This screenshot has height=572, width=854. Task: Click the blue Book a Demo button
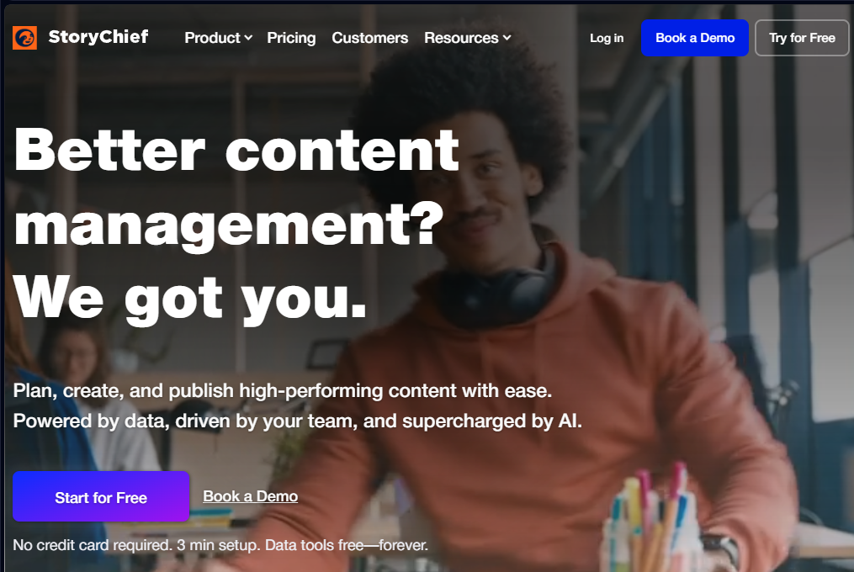coord(695,38)
